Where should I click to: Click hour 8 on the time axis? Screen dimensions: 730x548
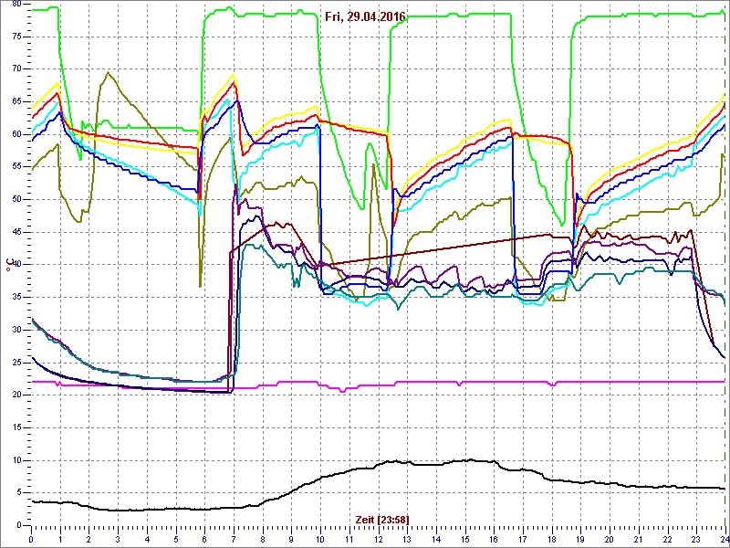(263, 538)
